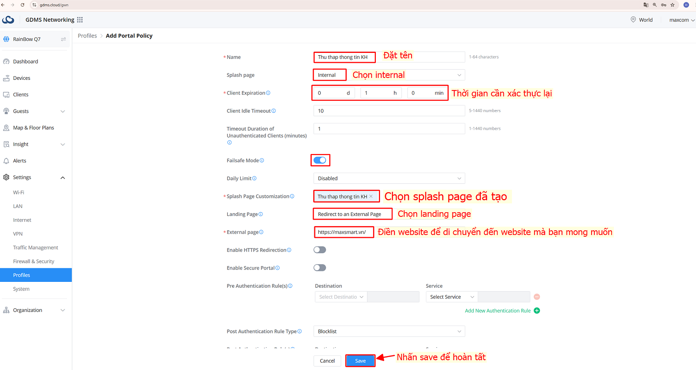
Task: Click the Client Expiration info icon
Action: click(x=267, y=92)
